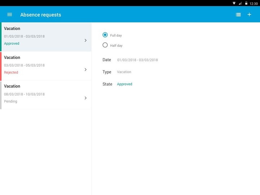The height and width of the screenshot is (195, 260).
Task: Click the status bar clock 12:30
Action: [x=253, y=3]
